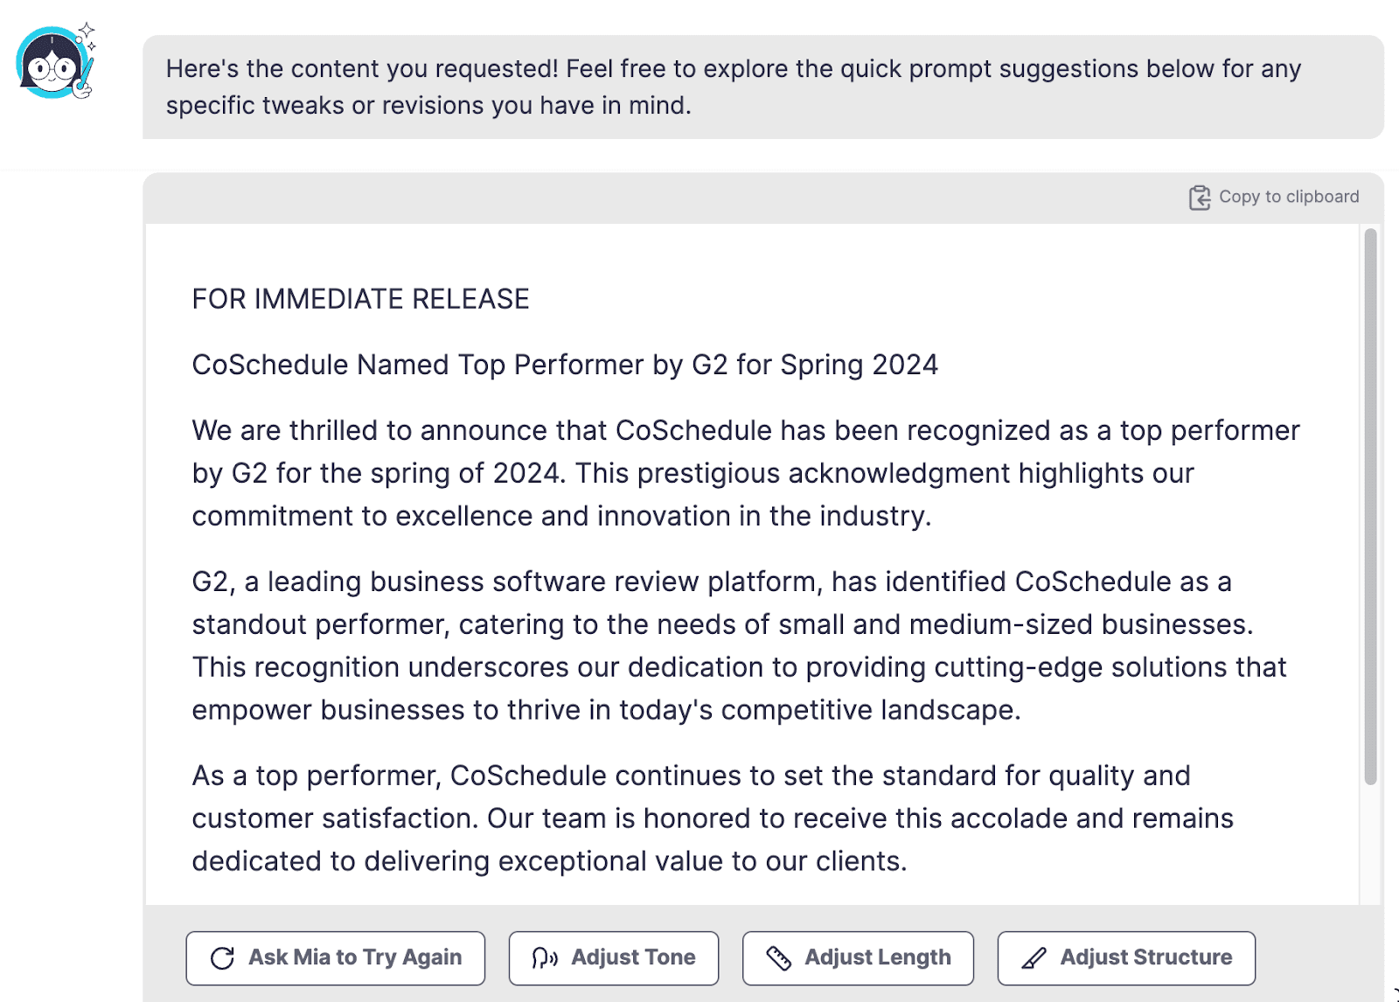
Task: Click the speaking-head icon on Adjust Tone
Action: pyautogui.click(x=545, y=958)
